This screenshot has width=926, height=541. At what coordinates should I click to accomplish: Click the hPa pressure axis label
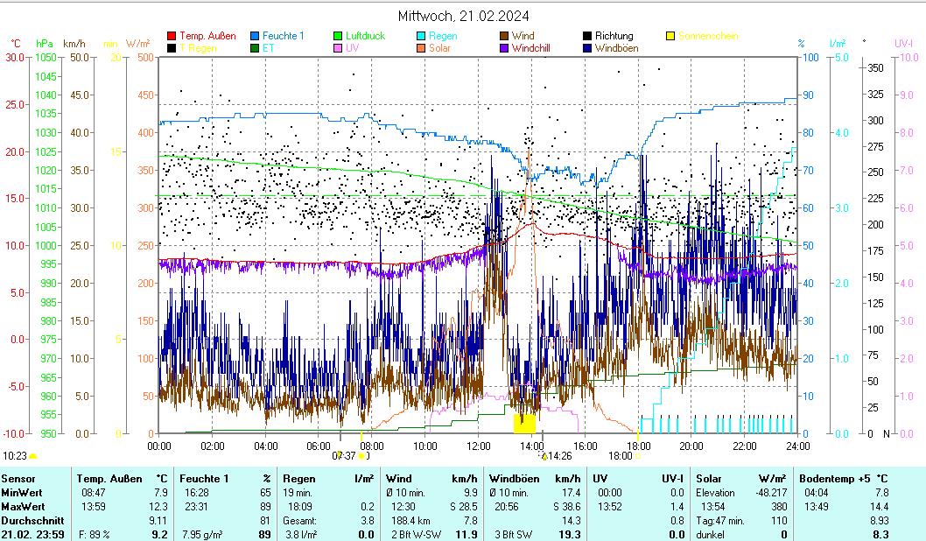(x=44, y=43)
